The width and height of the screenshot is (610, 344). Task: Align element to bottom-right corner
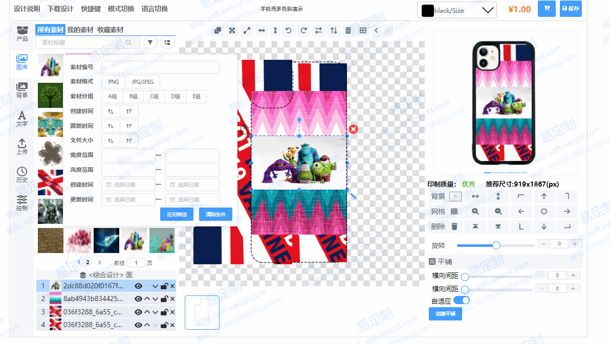[567, 226]
